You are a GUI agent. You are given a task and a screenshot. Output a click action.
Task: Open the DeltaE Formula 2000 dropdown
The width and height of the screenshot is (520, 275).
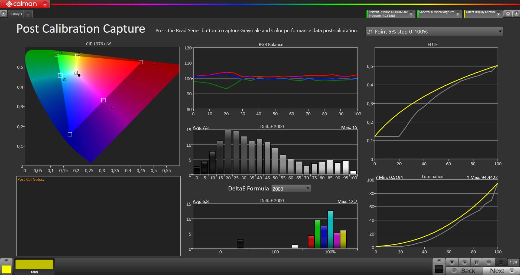(x=308, y=188)
